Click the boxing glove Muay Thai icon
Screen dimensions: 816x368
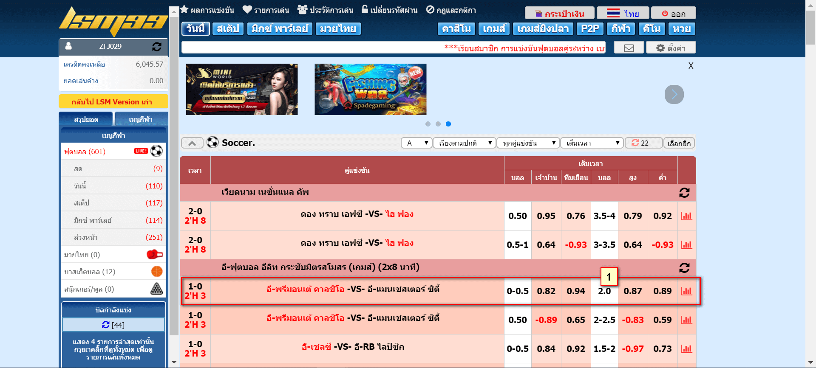(x=154, y=255)
